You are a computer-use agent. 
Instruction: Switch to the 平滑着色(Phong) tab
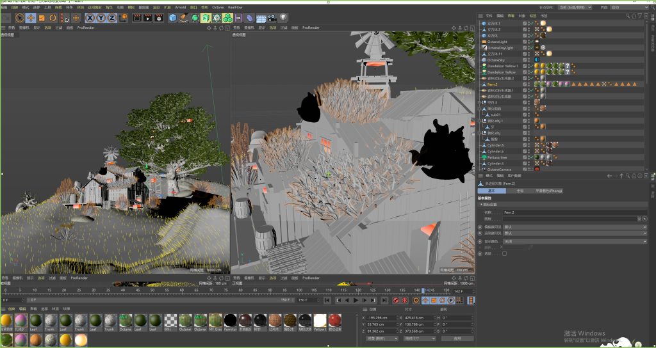click(548, 191)
